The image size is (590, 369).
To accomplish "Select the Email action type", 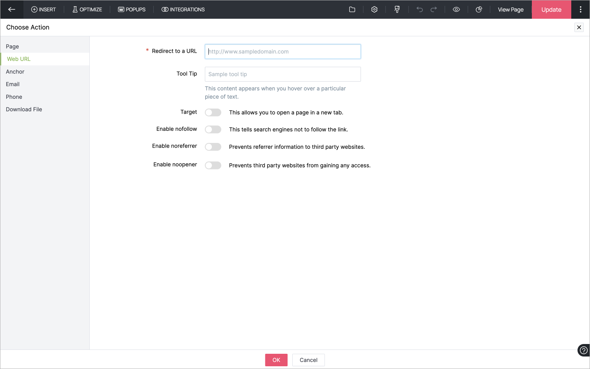I will pyautogui.click(x=45, y=84).
